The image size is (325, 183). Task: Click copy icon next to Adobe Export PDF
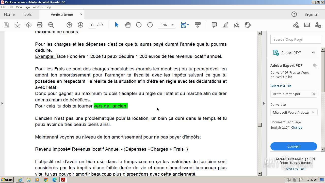[315, 66]
